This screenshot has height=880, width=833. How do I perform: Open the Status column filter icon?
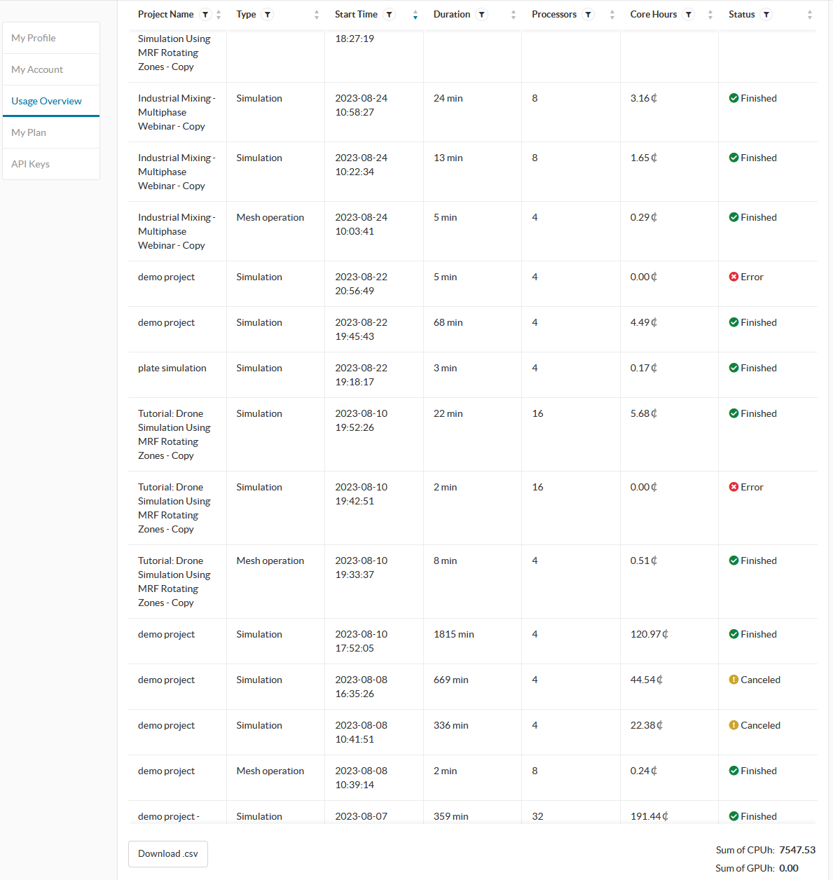click(x=766, y=15)
